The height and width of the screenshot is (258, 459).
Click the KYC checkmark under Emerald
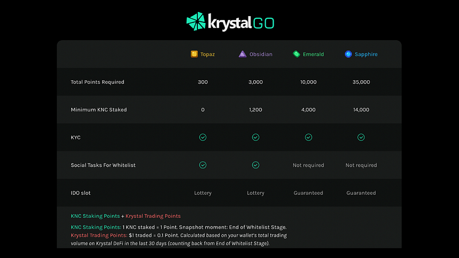click(308, 137)
